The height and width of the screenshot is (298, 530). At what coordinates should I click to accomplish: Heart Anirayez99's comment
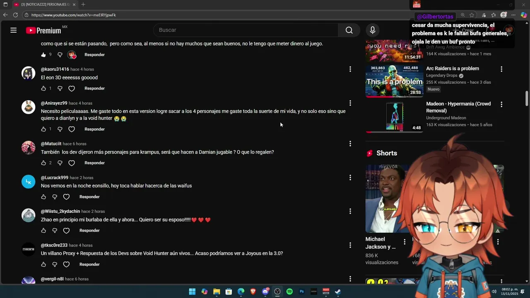(72, 129)
